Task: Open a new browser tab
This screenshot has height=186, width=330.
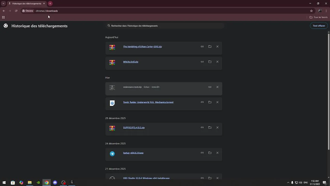Action: (x=50, y=4)
